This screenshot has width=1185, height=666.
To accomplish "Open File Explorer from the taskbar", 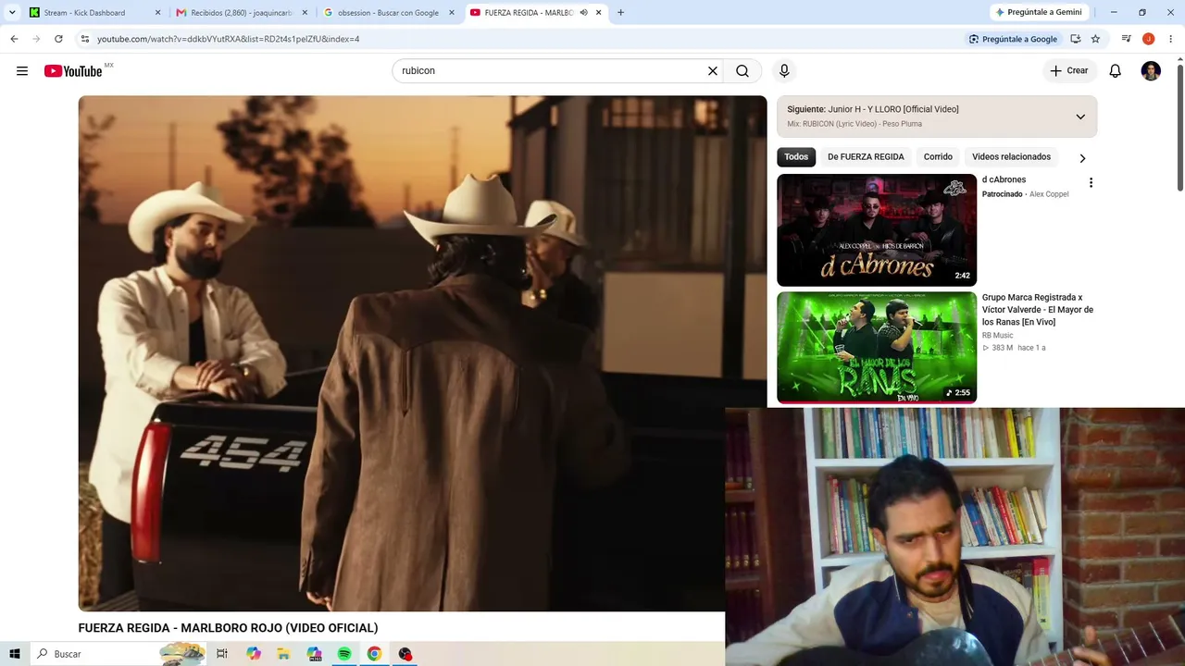I will click(284, 654).
